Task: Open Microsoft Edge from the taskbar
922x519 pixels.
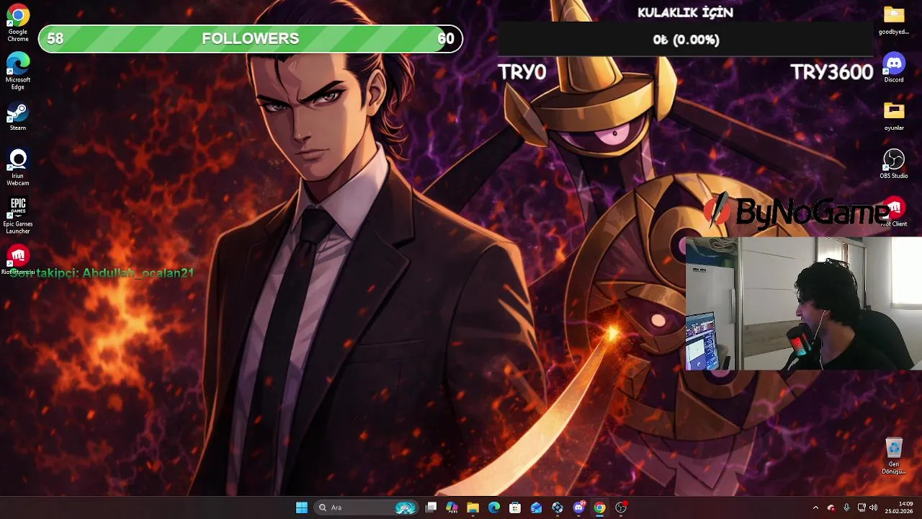Action: point(494,507)
